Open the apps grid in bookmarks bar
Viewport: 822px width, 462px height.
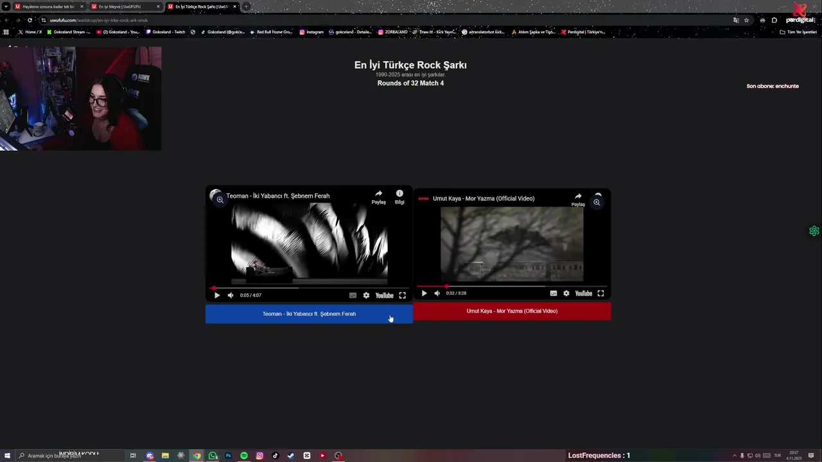point(6,31)
